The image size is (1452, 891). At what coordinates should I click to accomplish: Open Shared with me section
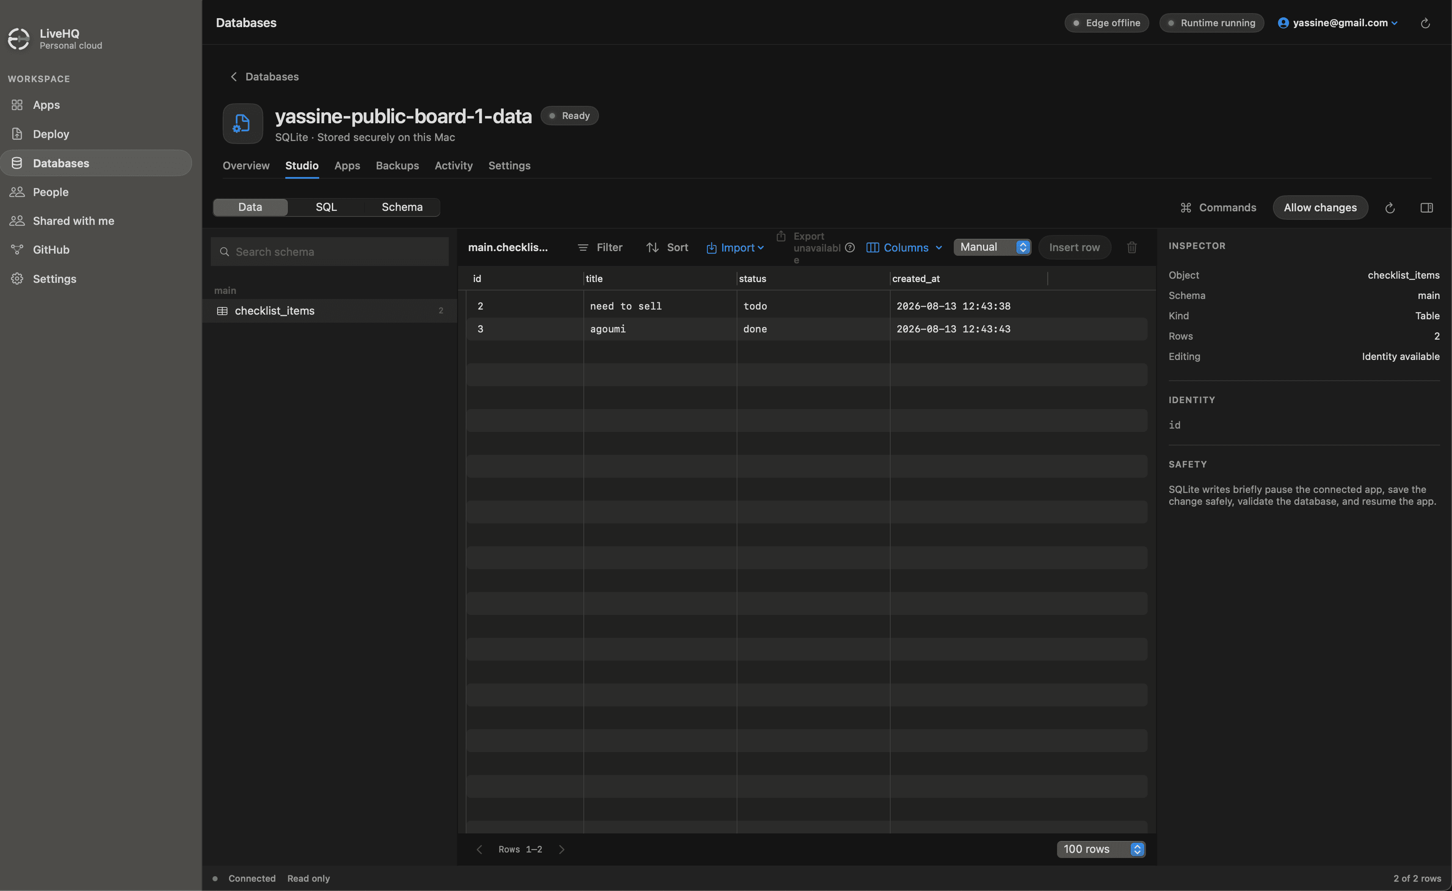point(96,221)
